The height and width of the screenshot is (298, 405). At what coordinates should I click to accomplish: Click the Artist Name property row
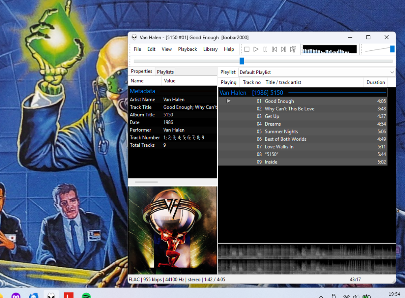click(x=173, y=100)
